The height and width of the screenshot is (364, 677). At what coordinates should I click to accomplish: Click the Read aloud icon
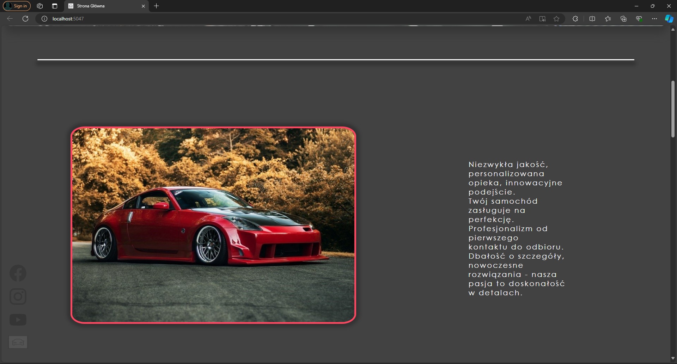coord(528,19)
